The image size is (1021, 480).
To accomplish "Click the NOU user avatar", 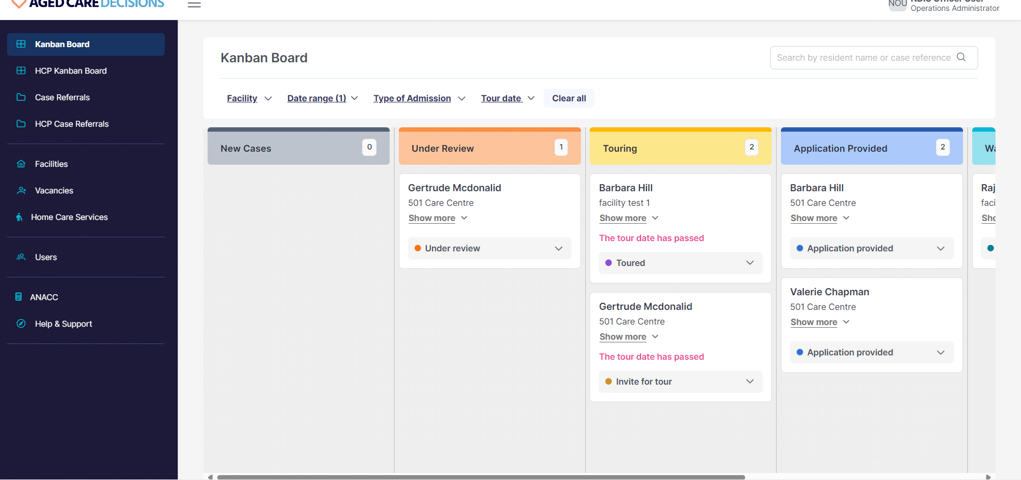I will click(x=897, y=4).
